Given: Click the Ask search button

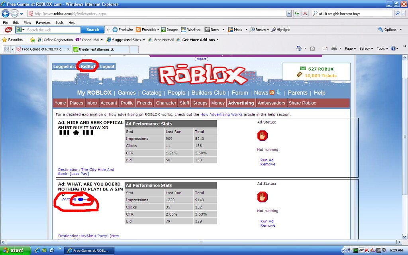Looking at the screenshot, I should [92, 29].
